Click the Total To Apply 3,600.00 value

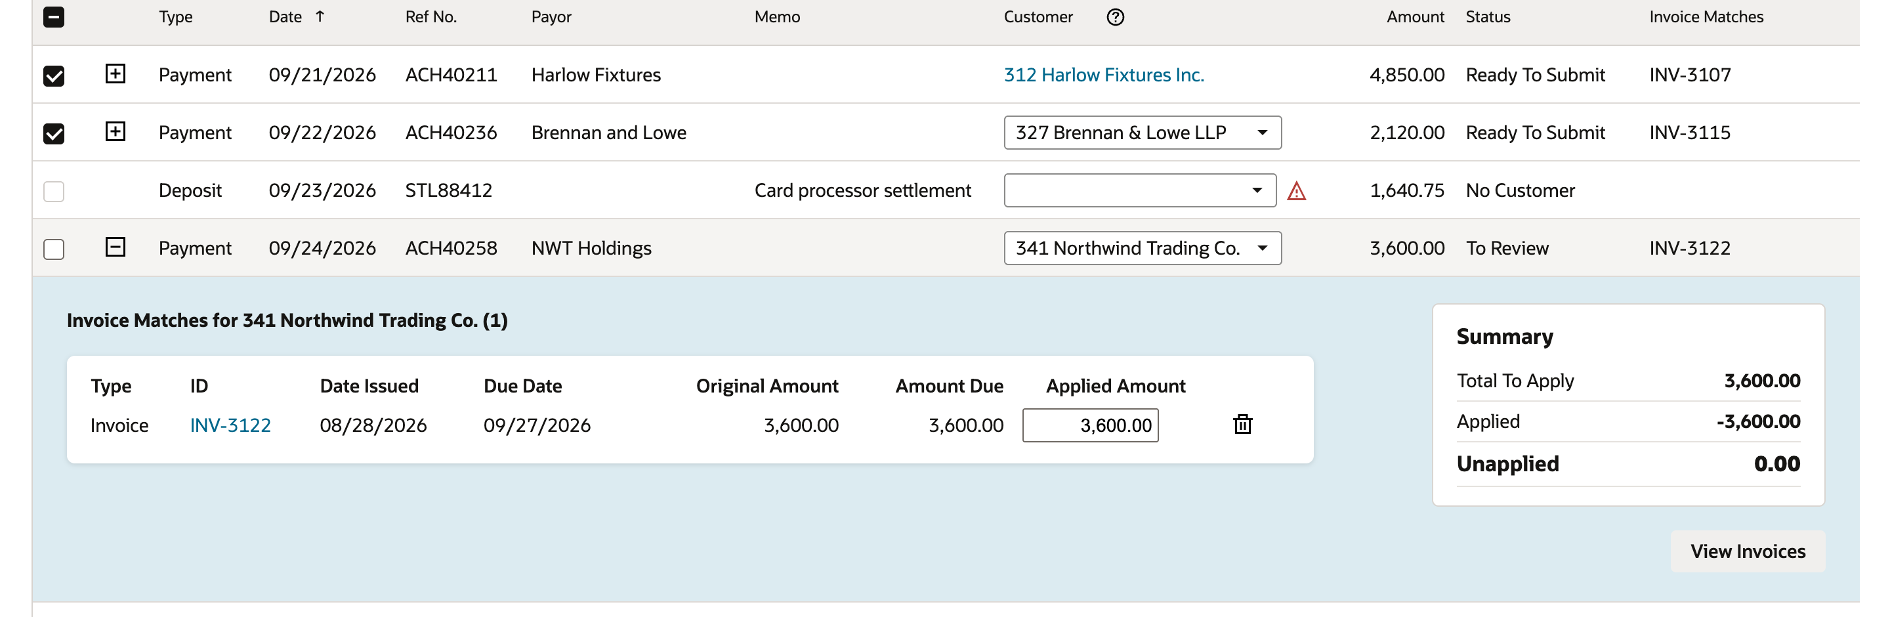pyautogui.click(x=1761, y=381)
